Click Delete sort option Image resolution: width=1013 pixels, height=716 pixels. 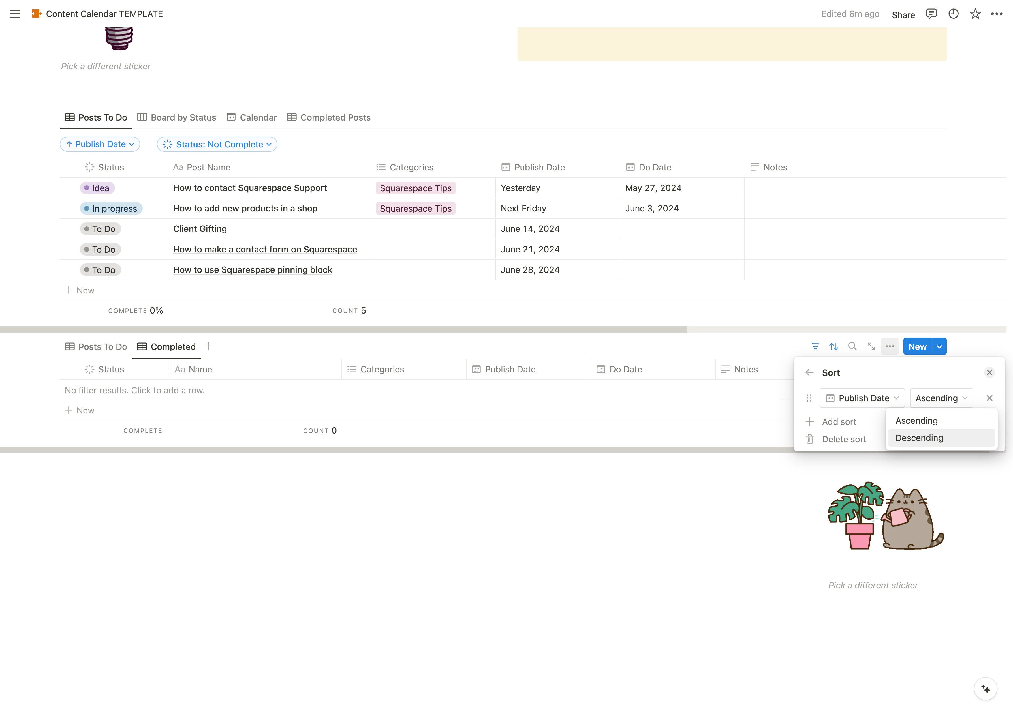pos(844,440)
